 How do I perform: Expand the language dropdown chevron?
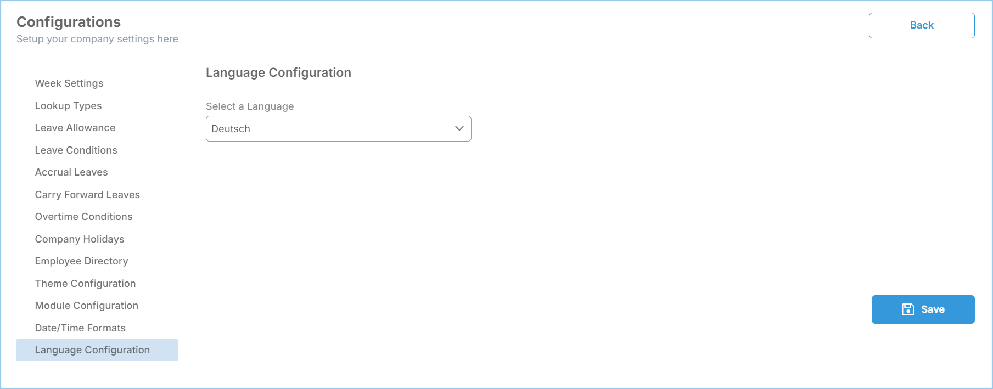click(x=459, y=128)
